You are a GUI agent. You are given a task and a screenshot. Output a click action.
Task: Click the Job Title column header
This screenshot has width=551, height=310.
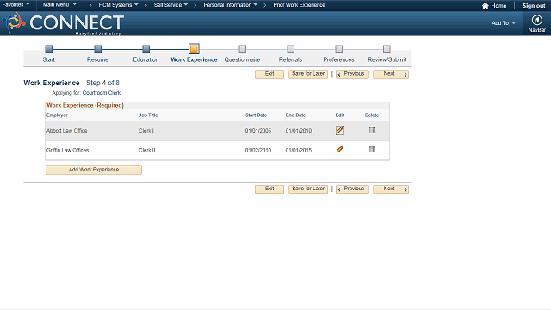(x=148, y=115)
